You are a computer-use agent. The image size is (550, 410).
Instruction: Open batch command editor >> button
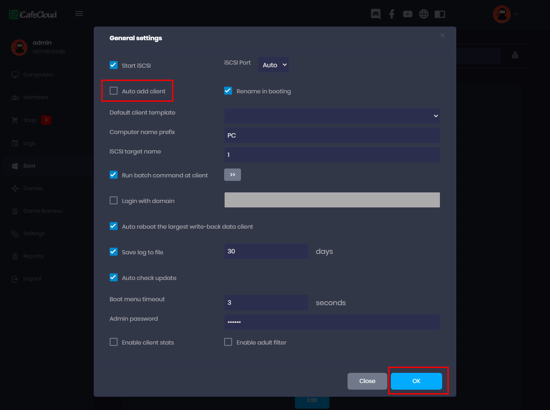[233, 175]
